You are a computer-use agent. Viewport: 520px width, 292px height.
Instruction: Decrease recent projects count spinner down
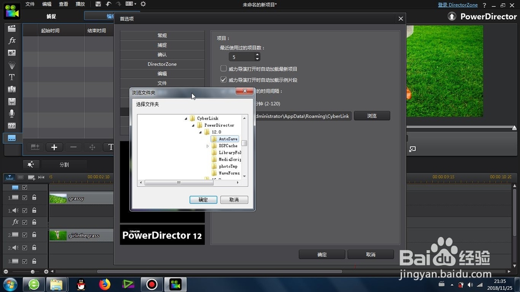point(257,59)
